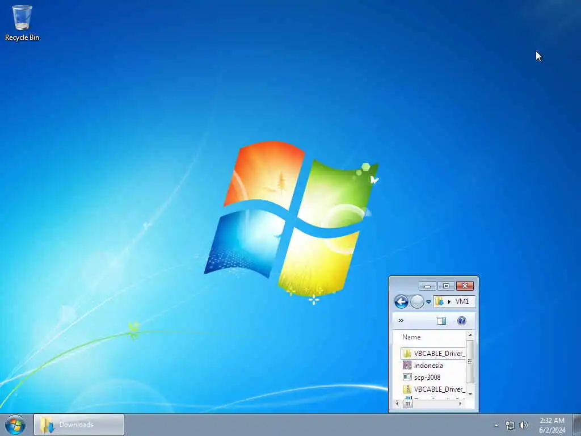Click the disabled Forward navigation button

tap(417, 302)
